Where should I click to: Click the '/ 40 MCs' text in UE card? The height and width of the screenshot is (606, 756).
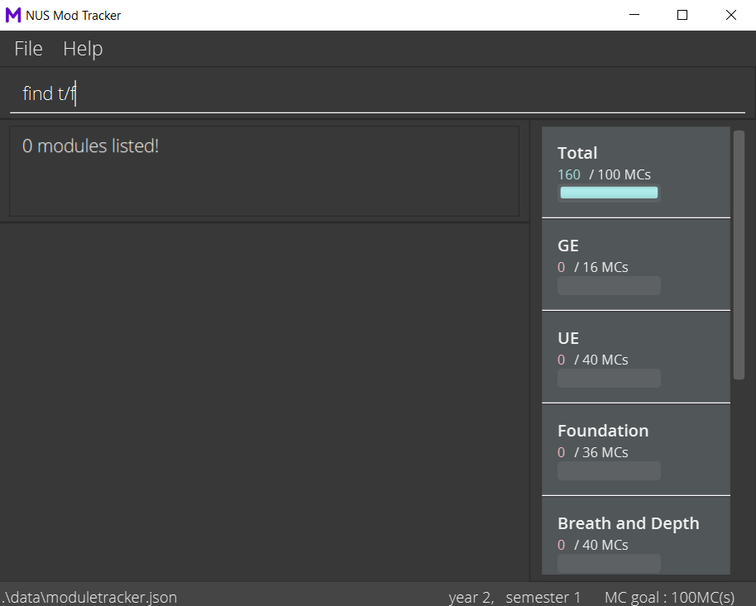tap(600, 360)
